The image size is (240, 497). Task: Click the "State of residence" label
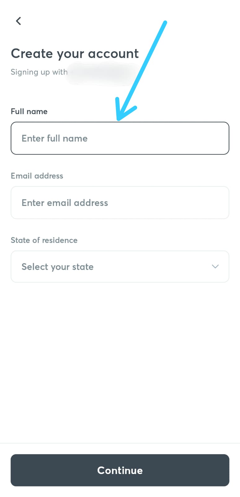pos(44,240)
